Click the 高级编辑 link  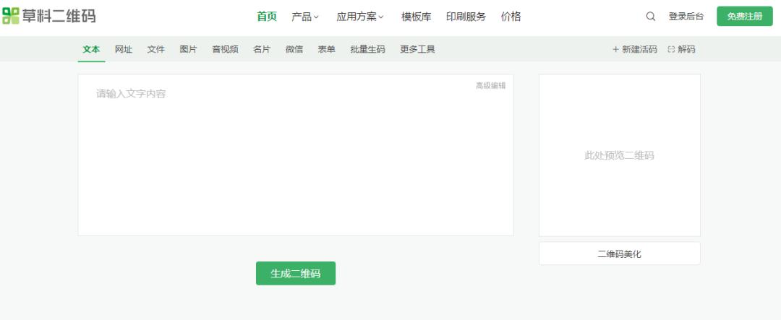490,86
